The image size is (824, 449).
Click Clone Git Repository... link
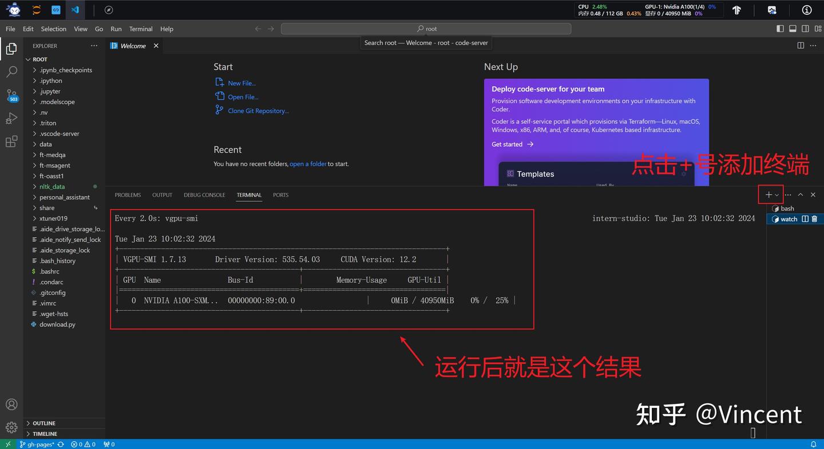click(258, 111)
